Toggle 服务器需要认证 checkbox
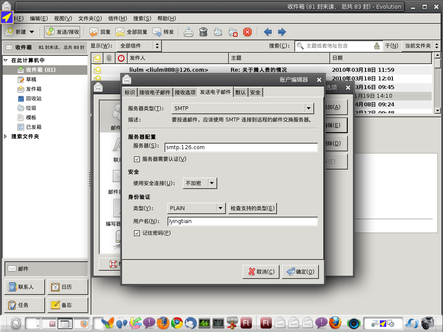 tap(137, 159)
